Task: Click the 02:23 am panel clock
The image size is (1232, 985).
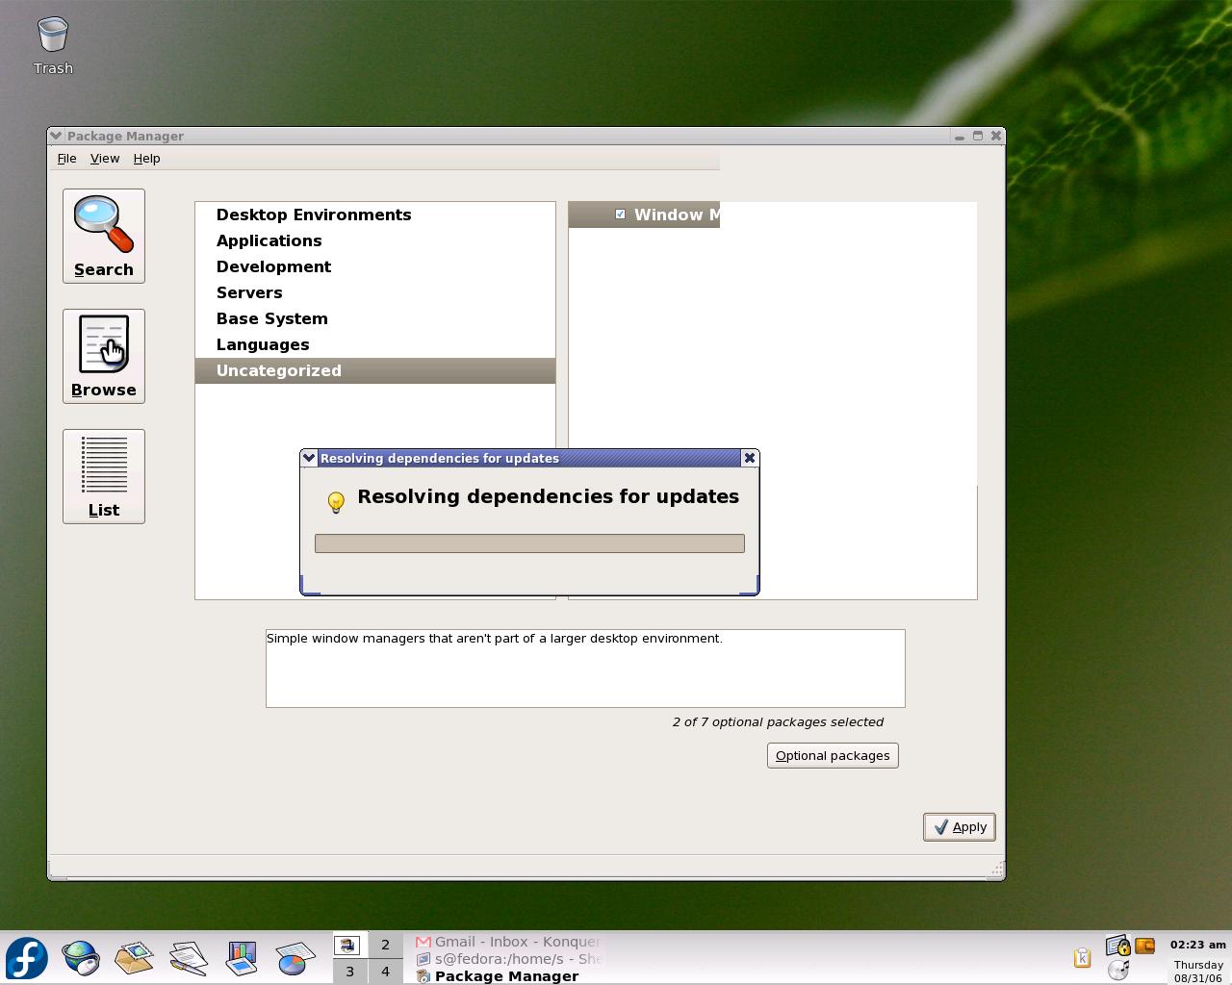Action: (1198, 945)
